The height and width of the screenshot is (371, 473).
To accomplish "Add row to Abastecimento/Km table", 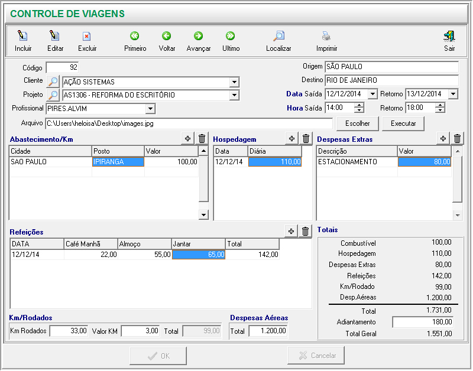I will coord(187,138).
